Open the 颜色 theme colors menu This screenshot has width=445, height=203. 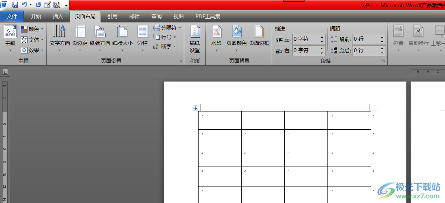click(x=32, y=29)
